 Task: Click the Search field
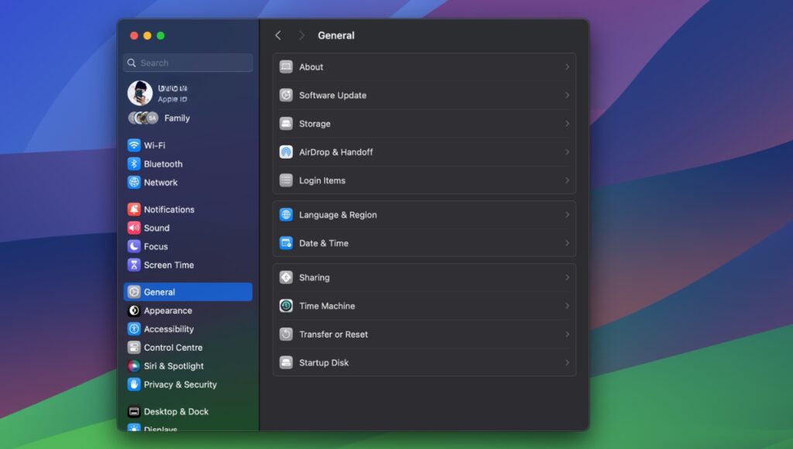pyautogui.click(x=187, y=63)
